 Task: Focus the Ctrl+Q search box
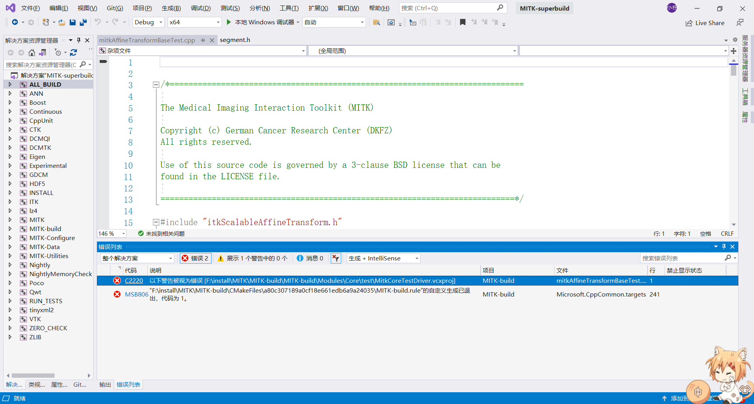coord(453,8)
